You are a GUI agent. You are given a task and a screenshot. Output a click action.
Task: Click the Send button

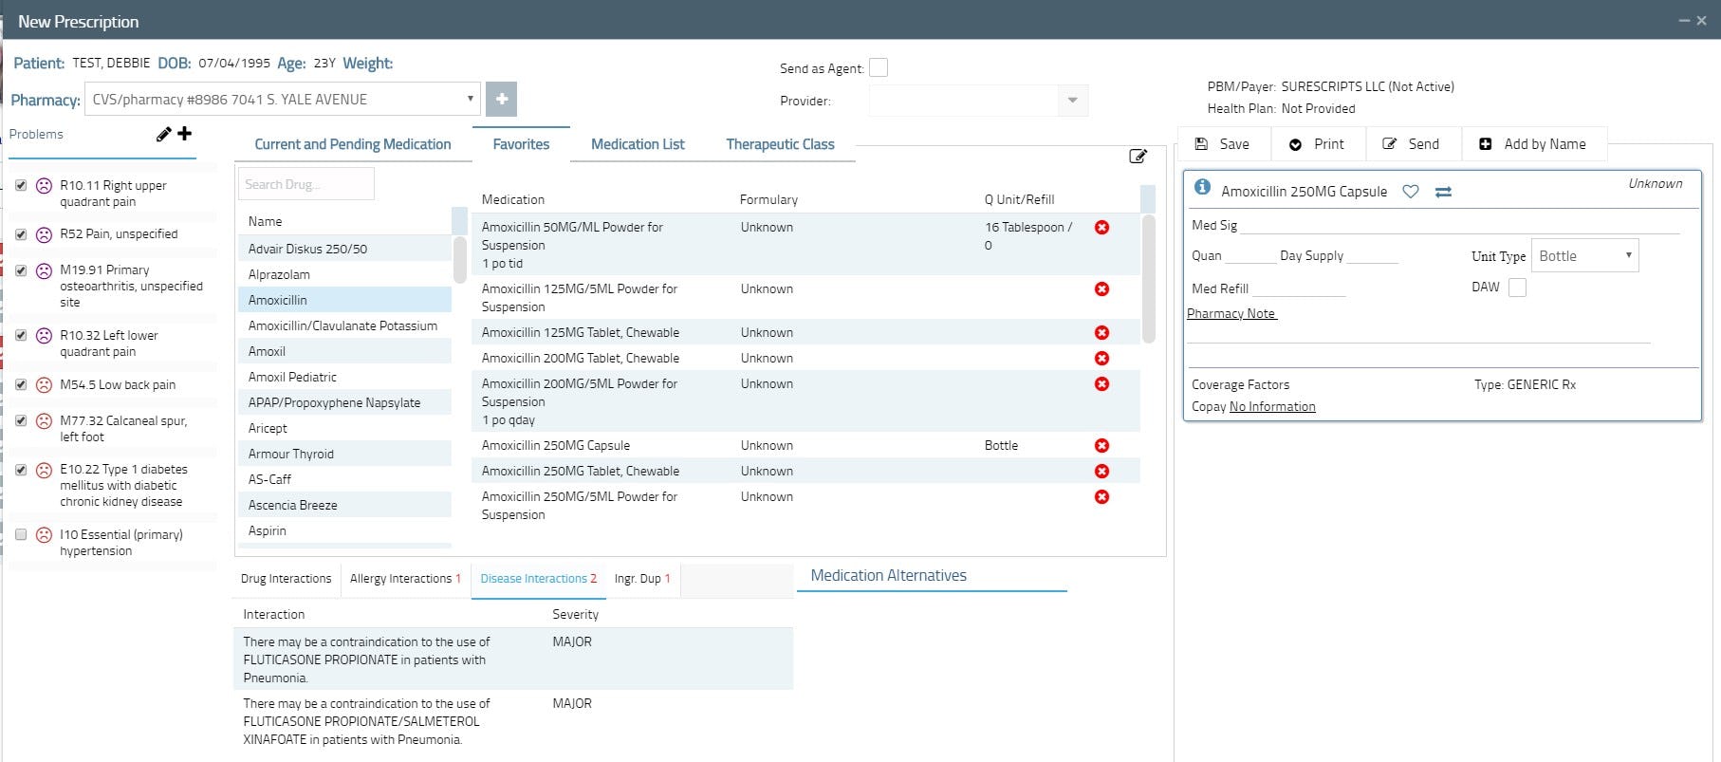[x=1412, y=144]
